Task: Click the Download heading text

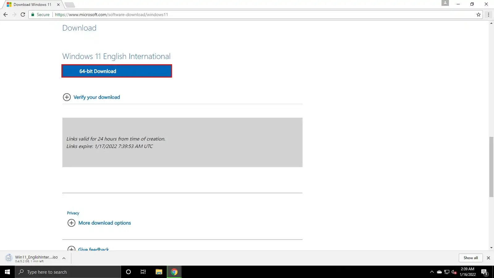Action: pos(79,28)
